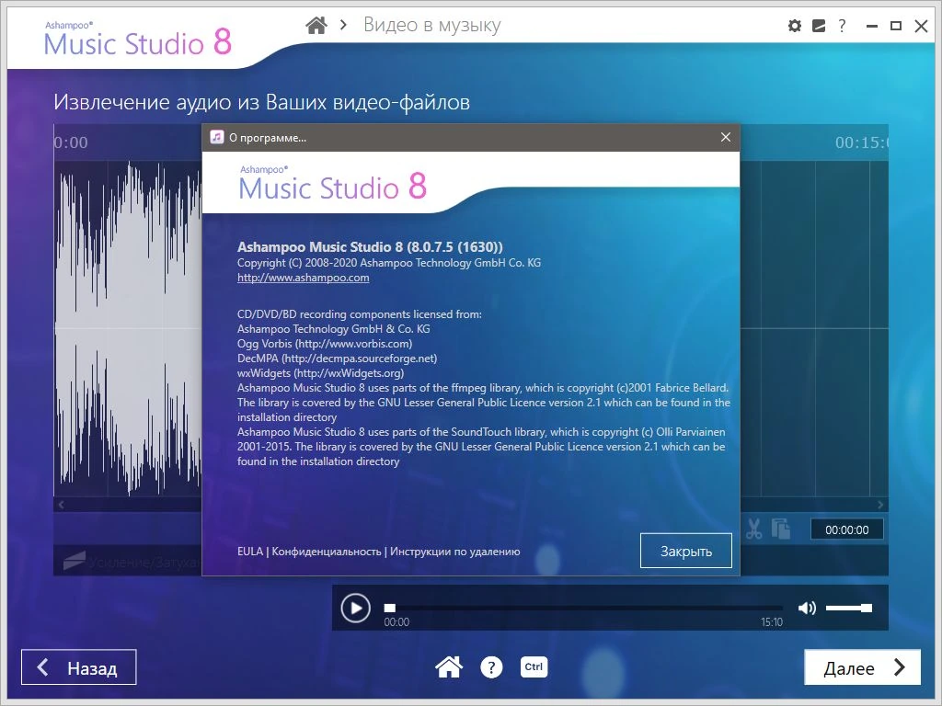The height and width of the screenshot is (706, 942).
Task: Click the Закрыть button
Action: pyautogui.click(x=686, y=551)
